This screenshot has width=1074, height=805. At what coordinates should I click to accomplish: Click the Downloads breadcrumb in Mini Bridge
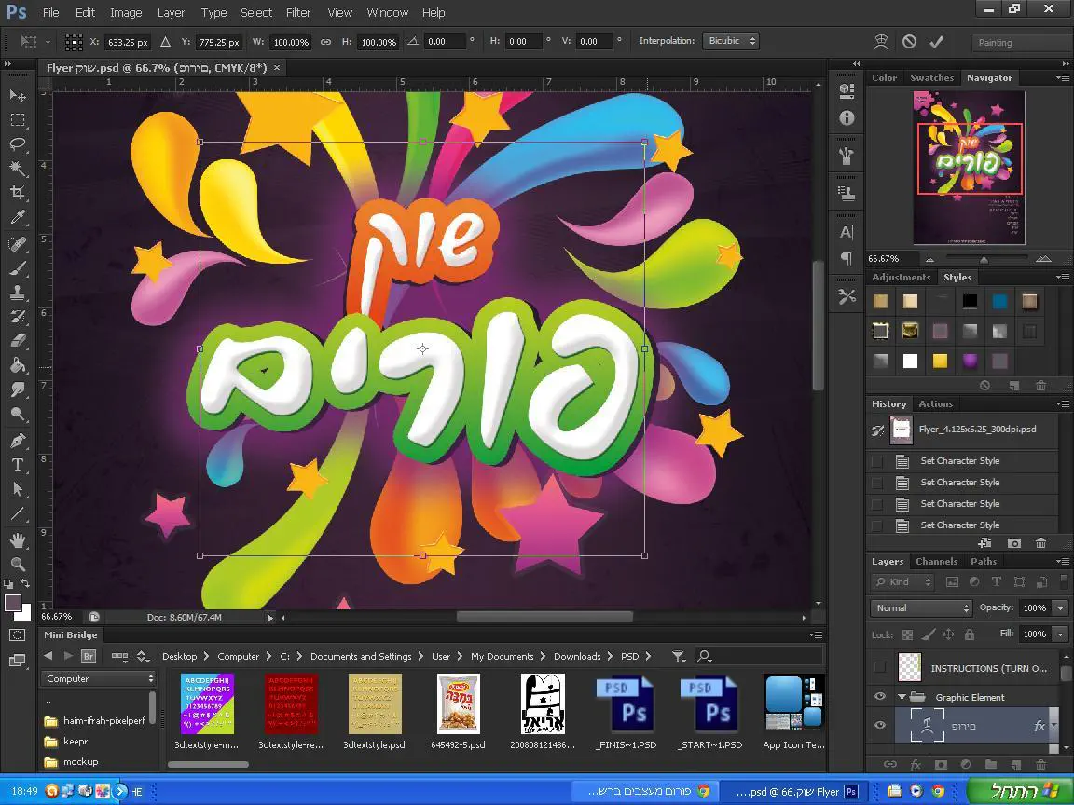(x=576, y=656)
